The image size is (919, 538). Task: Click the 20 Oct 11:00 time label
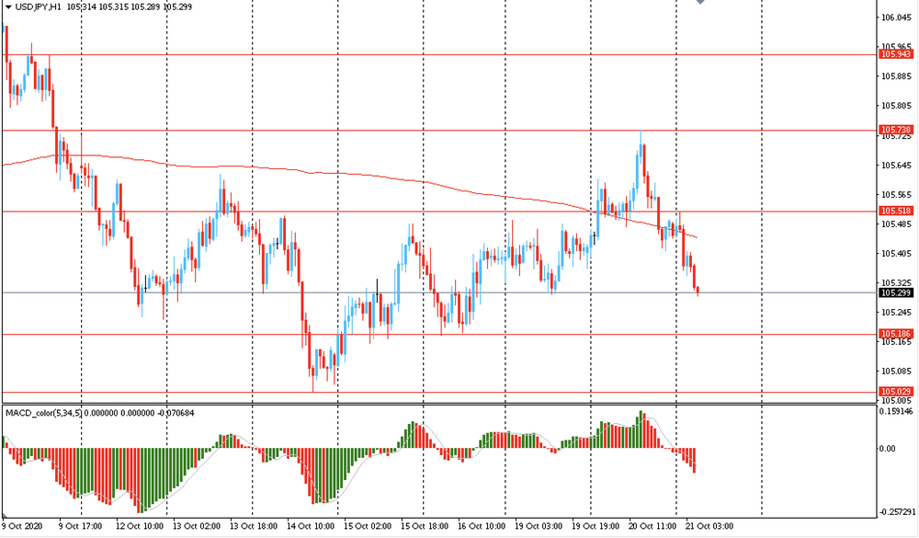[x=652, y=526]
